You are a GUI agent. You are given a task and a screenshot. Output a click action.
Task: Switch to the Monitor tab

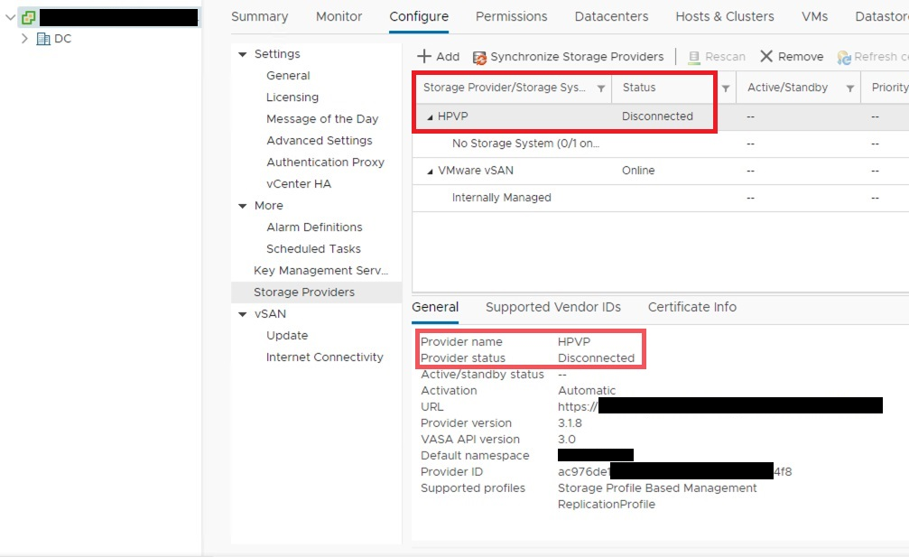coord(339,16)
